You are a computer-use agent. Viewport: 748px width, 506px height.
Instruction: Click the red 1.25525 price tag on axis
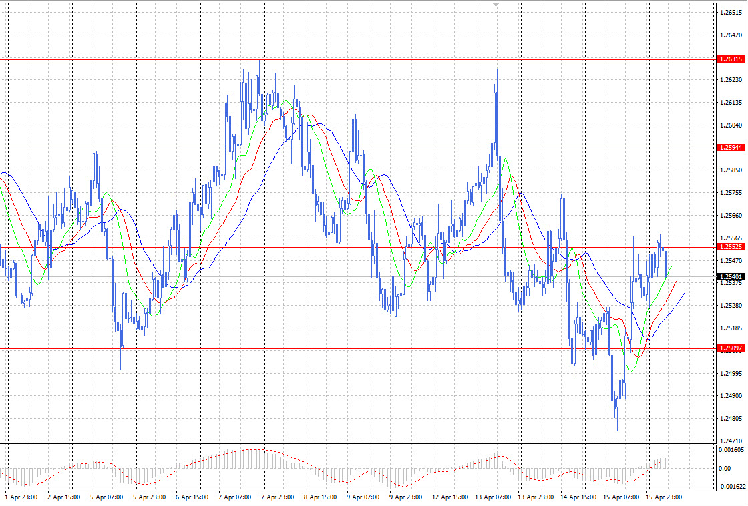coord(731,247)
